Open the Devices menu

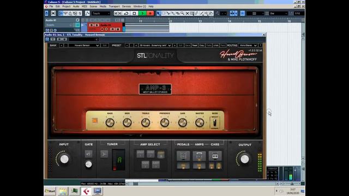[x=127, y=7]
